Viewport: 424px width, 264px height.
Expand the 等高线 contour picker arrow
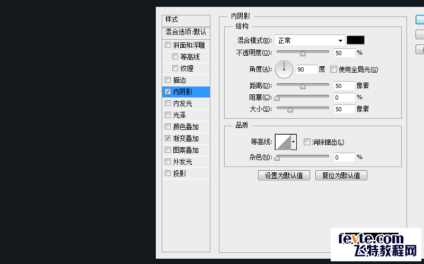tap(294, 142)
